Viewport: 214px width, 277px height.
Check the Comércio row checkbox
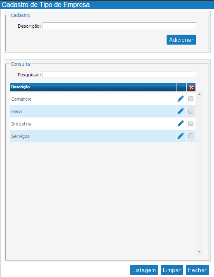tap(191, 99)
